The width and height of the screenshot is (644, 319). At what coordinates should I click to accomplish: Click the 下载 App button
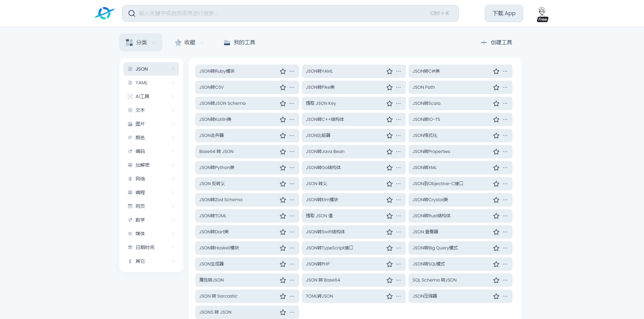[x=503, y=13]
